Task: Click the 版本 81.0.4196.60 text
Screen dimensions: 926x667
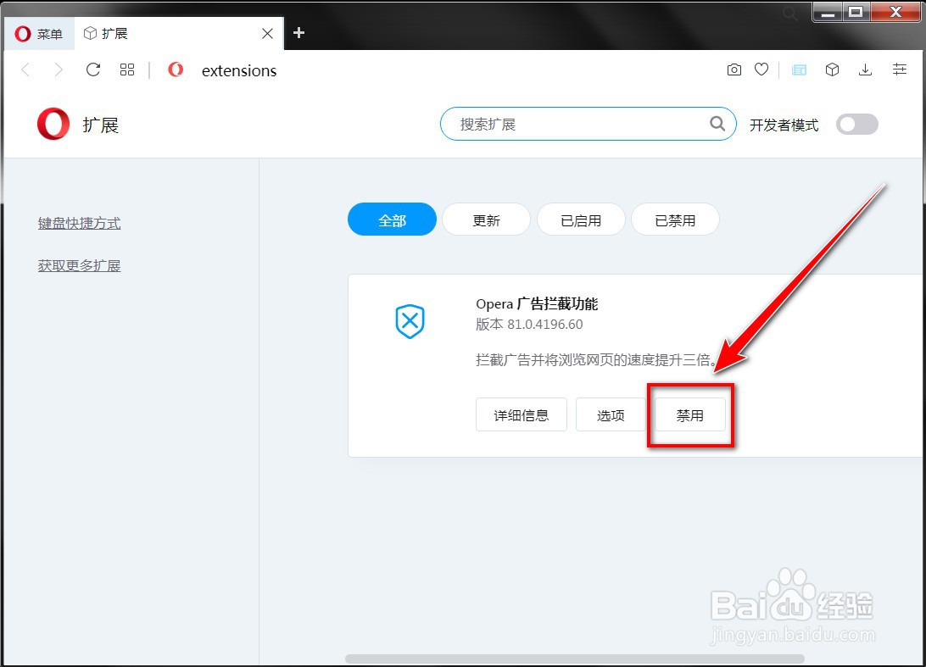Action: [x=529, y=324]
